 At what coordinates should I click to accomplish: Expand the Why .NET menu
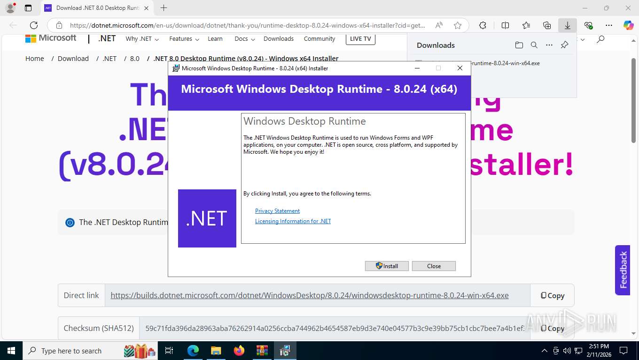142,39
